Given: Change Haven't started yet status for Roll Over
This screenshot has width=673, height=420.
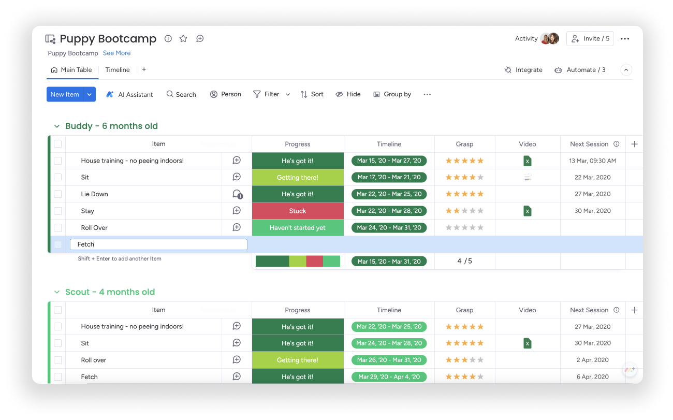Looking at the screenshot, I should (298, 227).
